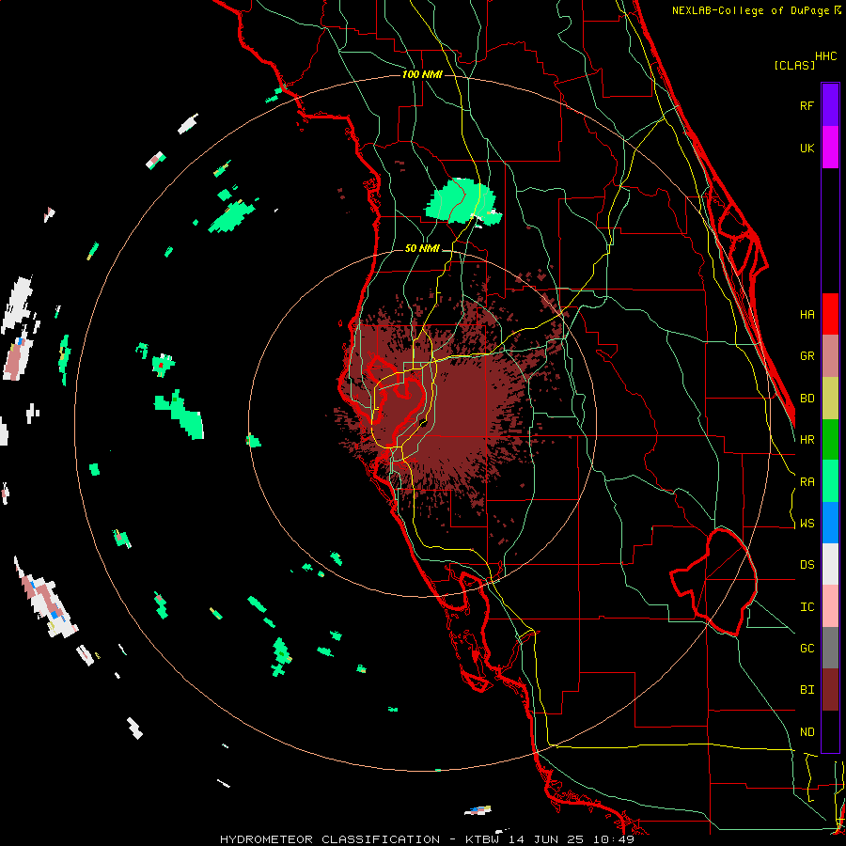846x846 pixels.
Task: Click the WS blue legend swatch
Action: [x=830, y=523]
